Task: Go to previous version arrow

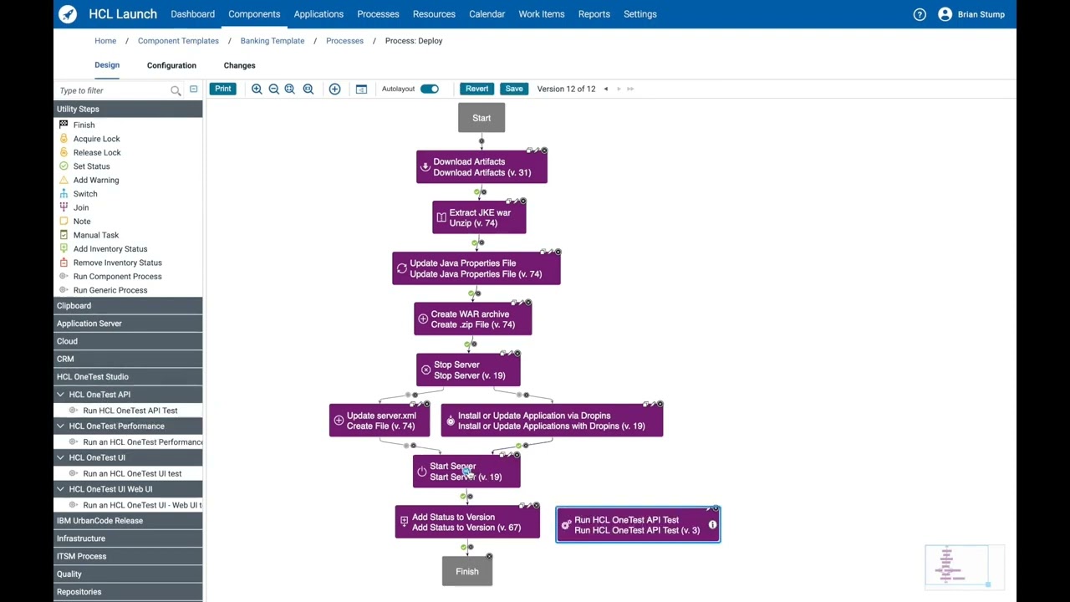Action: [606, 89]
